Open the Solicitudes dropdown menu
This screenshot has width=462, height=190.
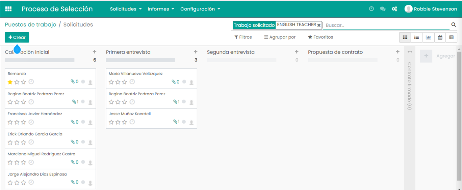[126, 9]
